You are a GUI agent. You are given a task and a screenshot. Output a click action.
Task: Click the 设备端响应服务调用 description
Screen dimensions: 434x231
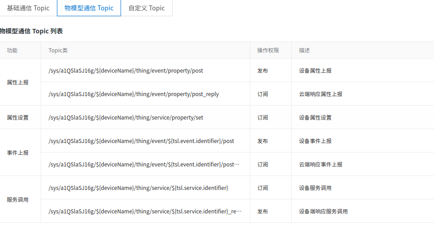coord(323,212)
